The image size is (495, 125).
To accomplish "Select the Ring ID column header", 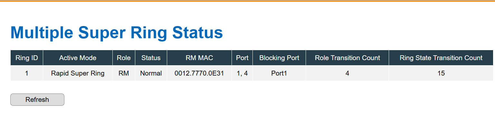I will (x=27, y=58).
